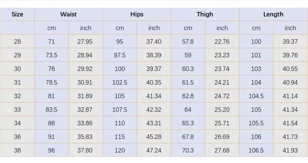This screenshot has width=308, height=163.
Task: Click waist cm value 83.5
Action: pyautogui.click(x=51, y=110)
